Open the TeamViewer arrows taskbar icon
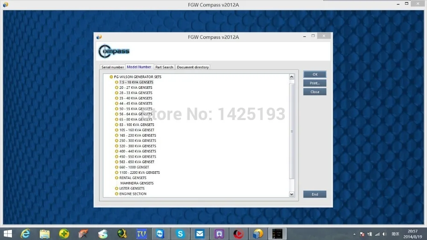Image resolution: width=427 pixels, height=240 pixels. pyautogui.click(x=160, y=234)
